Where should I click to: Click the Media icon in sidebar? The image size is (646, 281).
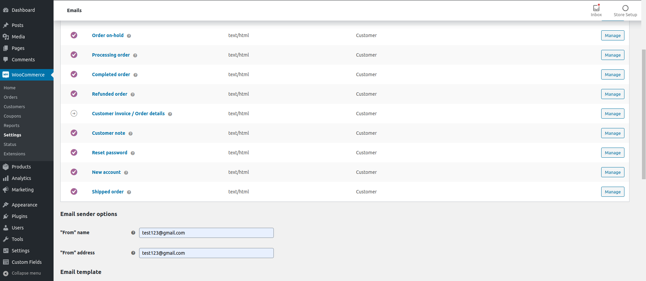coord(6,37)
